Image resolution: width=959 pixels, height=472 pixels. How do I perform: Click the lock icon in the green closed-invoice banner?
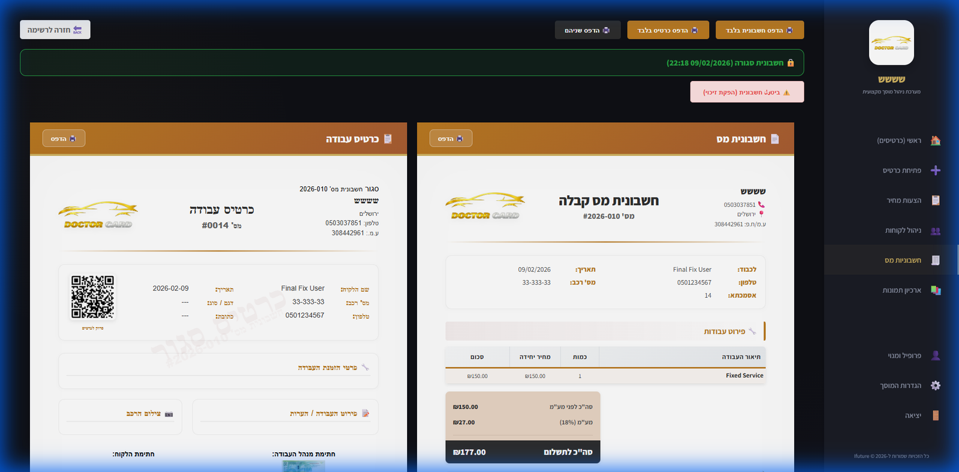(x=791, y=63)
